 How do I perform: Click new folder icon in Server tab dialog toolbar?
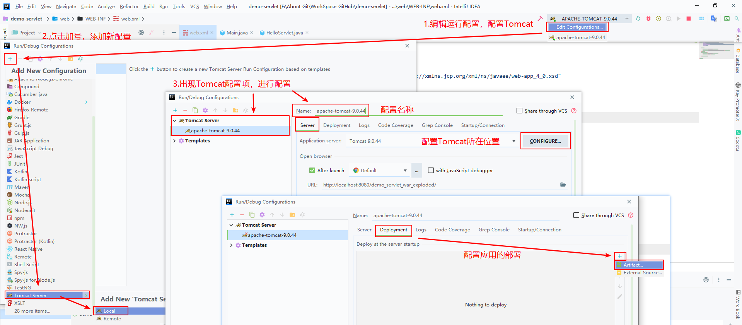click(x=235, y=110)
